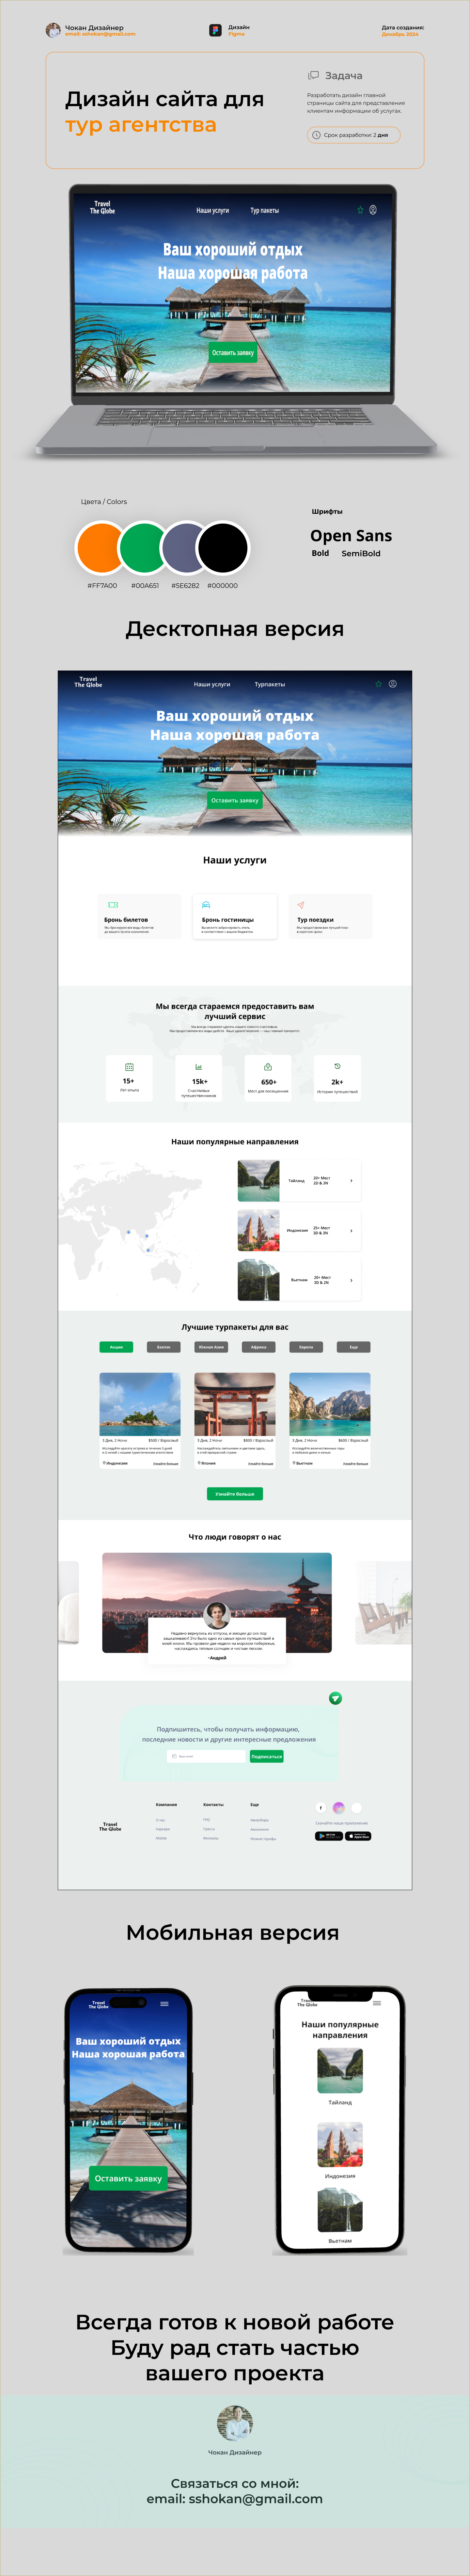Select the Акции tour package tab
The height and width of the screenshot is (2576, 470).
(x=116, y=1347)
